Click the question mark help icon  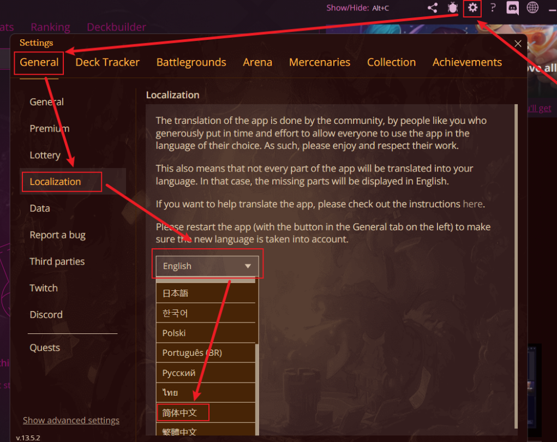tap(493, 8)
